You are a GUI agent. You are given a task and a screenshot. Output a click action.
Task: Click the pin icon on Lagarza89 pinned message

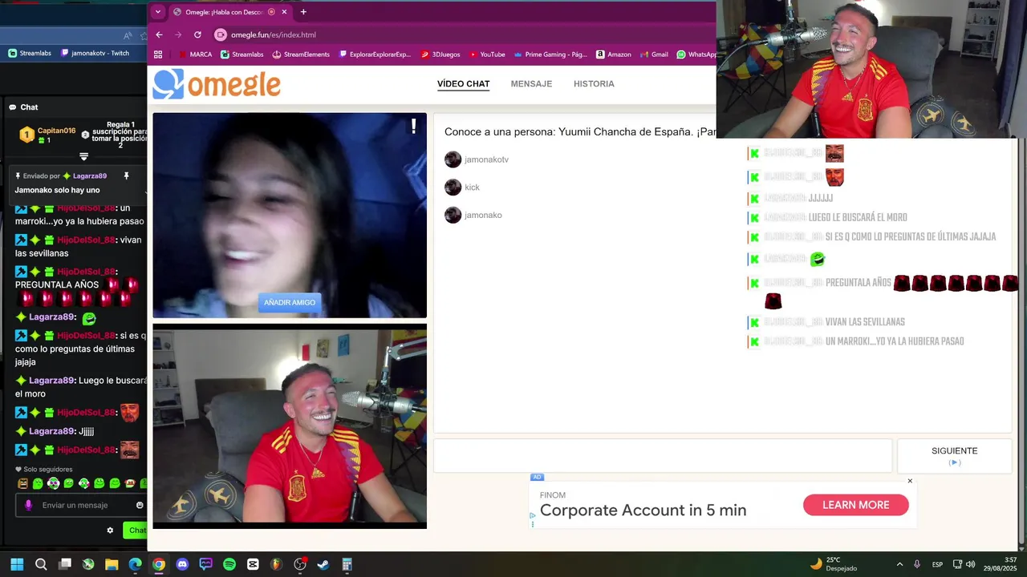[126, 176]
